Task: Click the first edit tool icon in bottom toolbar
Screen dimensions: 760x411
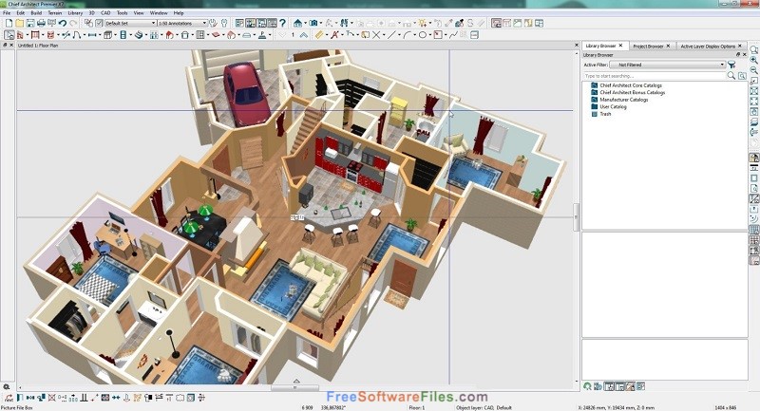Action: [x=9, y=398]
